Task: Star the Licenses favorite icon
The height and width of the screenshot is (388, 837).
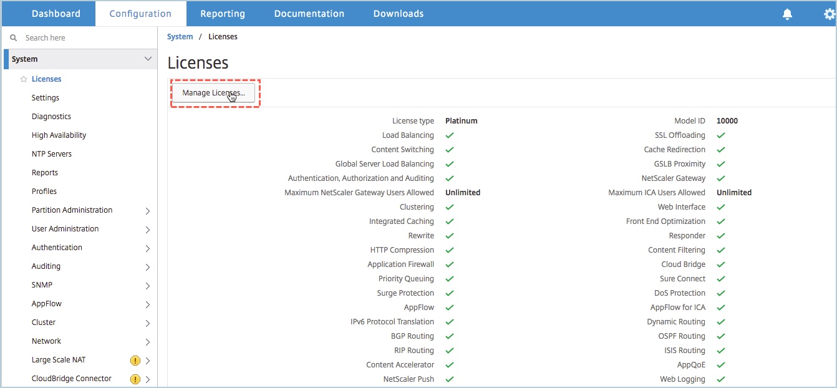Action: point(24,79)
